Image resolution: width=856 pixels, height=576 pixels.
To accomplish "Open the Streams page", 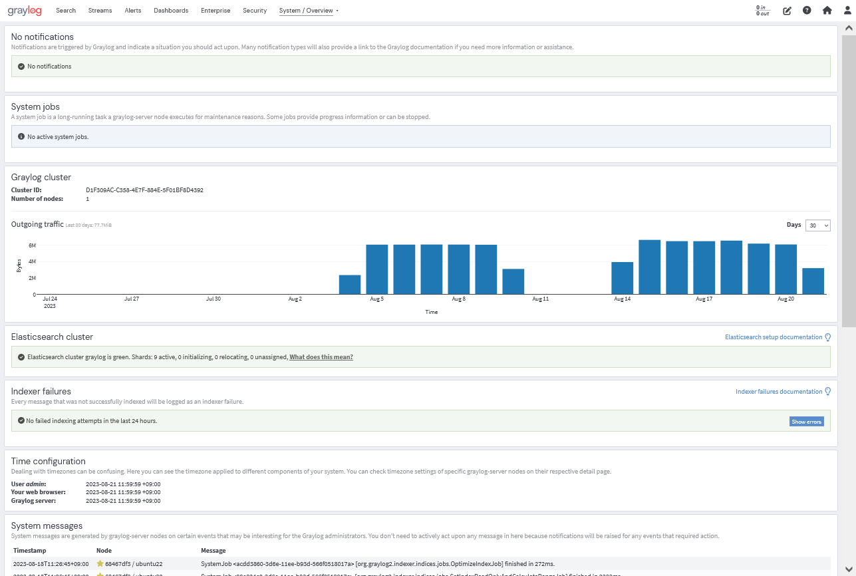I will (x=100, y=11).
